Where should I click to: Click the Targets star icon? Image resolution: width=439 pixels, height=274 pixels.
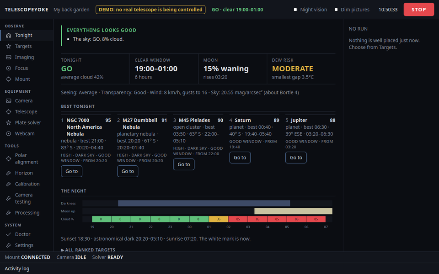(x=9, y=46)
